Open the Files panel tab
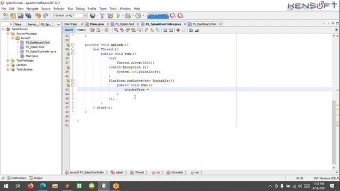This screenshot has width=340, height=191. tap(18, 24)
